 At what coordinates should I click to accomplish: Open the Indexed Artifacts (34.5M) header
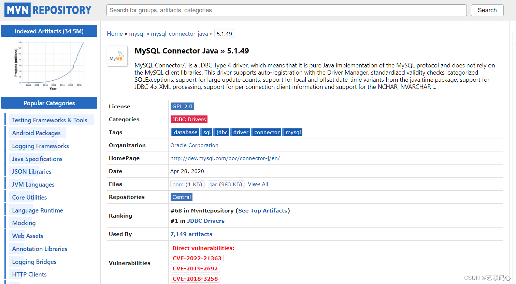coord(49,31)
